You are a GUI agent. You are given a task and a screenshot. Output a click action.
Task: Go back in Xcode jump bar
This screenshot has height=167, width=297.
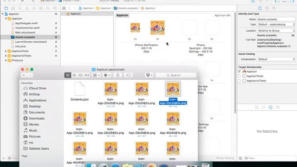click(x=70, y=8)
